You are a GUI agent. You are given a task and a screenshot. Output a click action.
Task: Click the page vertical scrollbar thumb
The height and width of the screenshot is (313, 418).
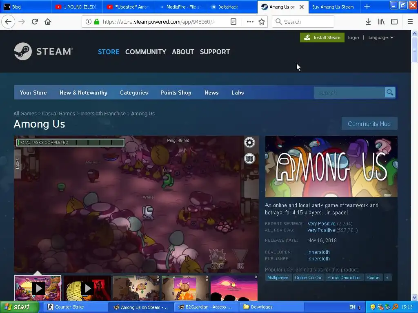coord(414,51)
